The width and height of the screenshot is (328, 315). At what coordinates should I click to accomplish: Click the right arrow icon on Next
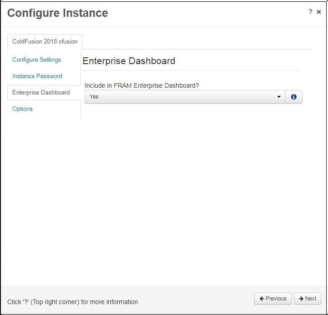pos(301,299)
